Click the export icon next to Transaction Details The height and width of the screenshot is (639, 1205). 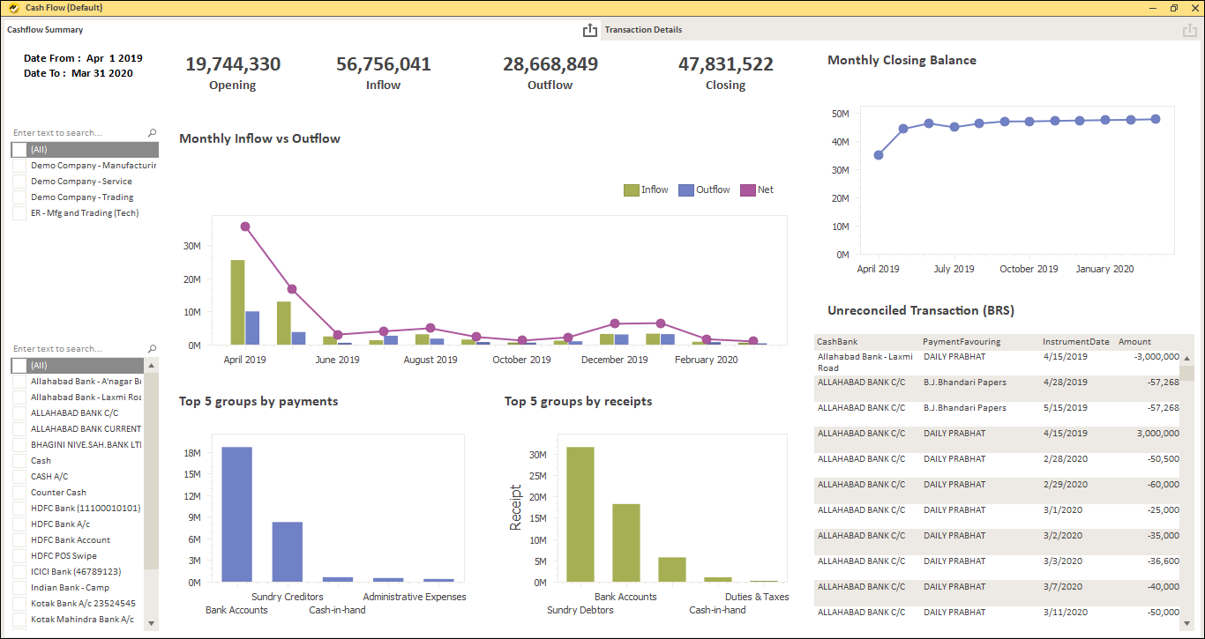[x=589, y=29]
